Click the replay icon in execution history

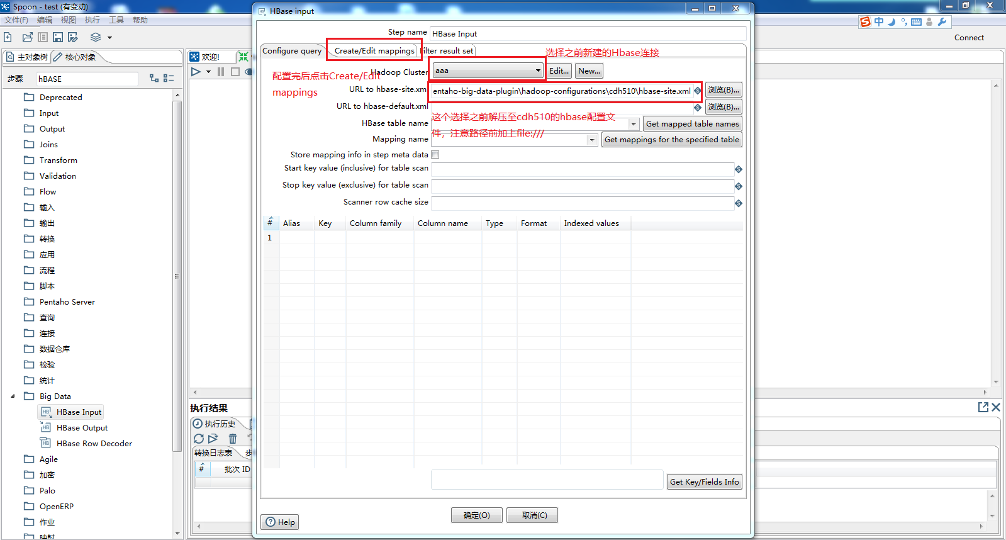pos(213,439)
